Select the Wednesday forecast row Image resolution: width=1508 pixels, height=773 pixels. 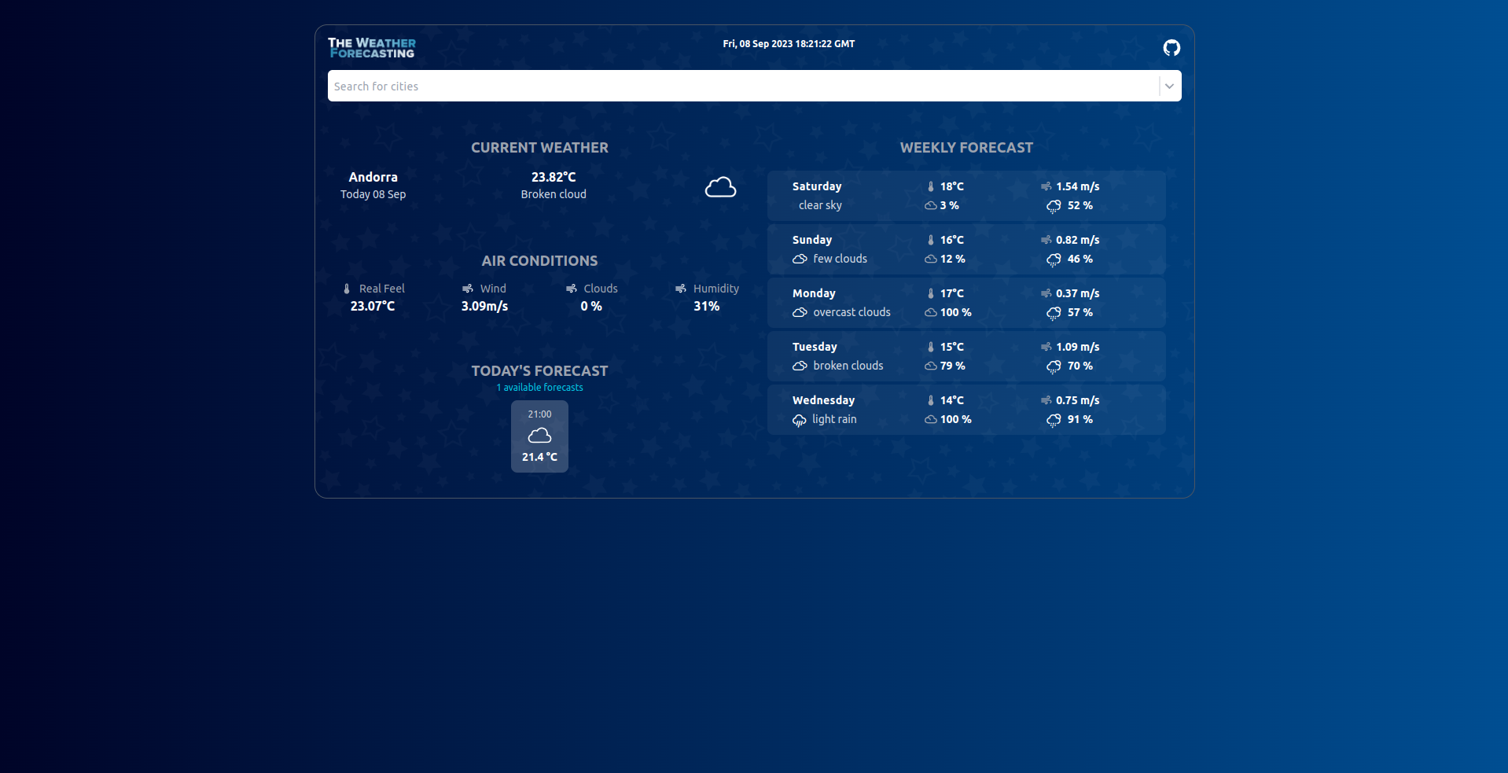click(966, 410)
